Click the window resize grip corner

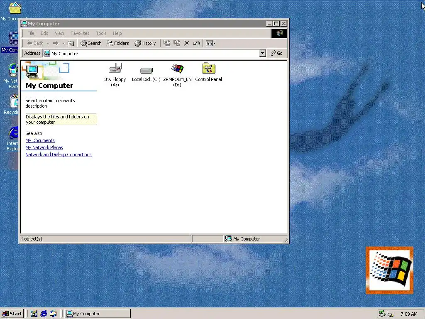point(285,239)
